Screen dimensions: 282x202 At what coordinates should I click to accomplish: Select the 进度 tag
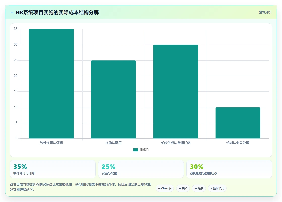point(199,188)
